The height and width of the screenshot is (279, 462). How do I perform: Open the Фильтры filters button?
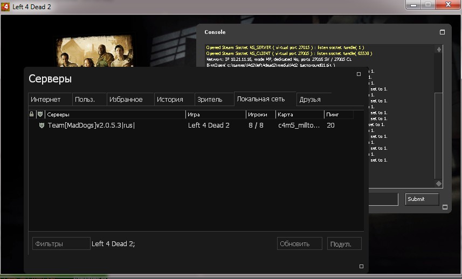[61, 243]
